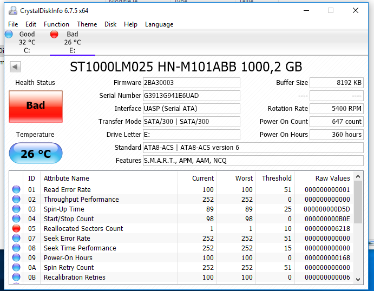
Task: Select the Start/Stop Count row text
Action: (69, 219)
